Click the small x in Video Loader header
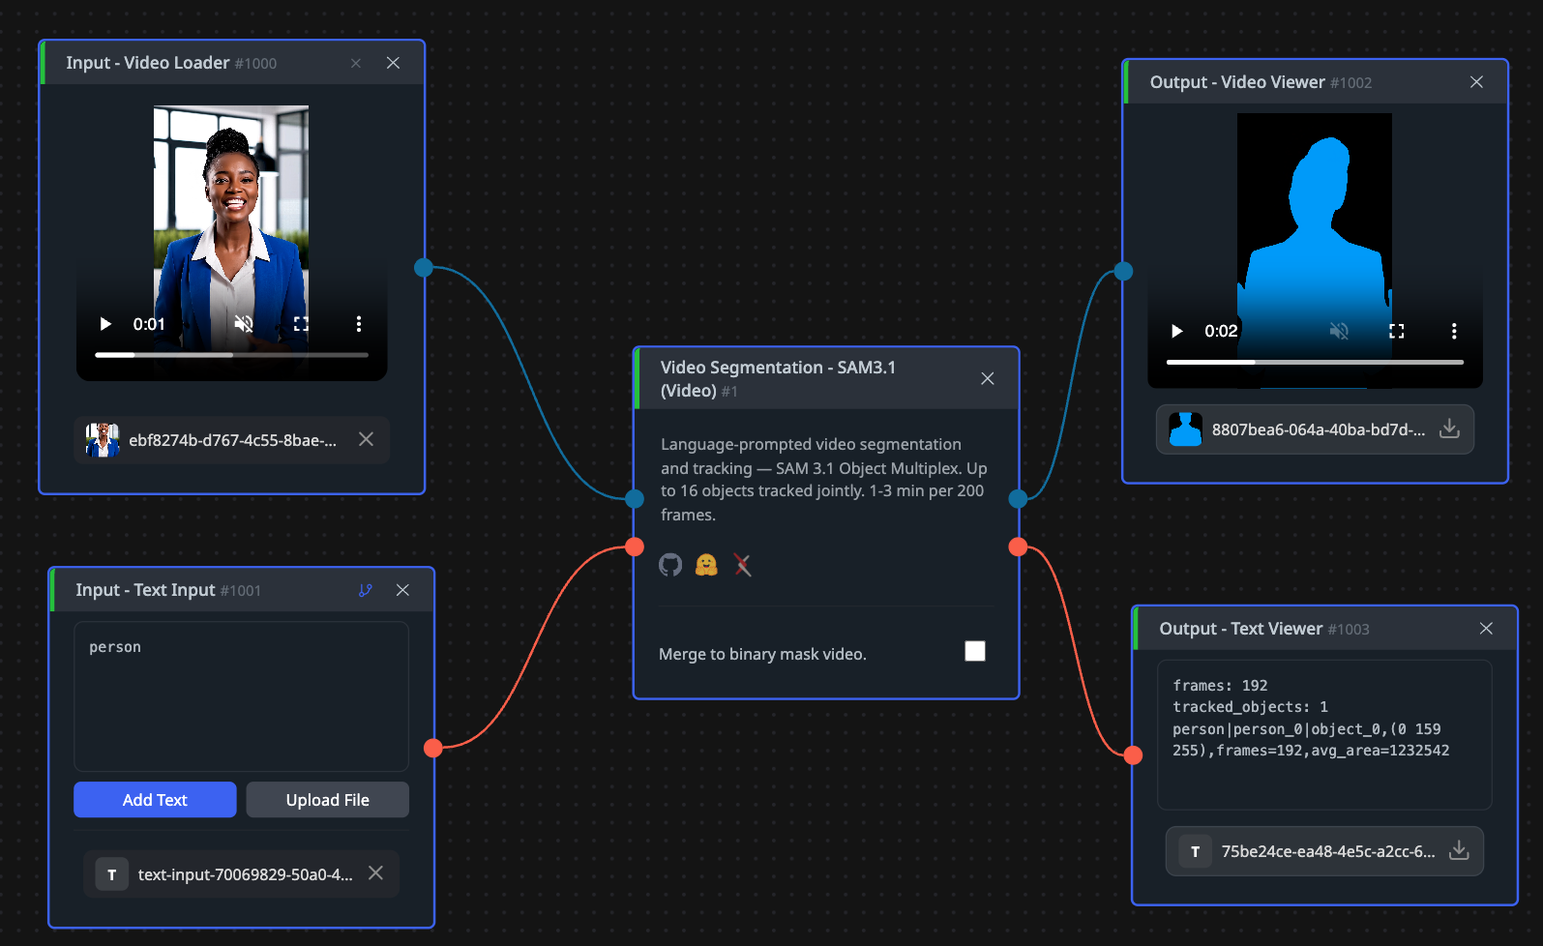 (356, 63)
